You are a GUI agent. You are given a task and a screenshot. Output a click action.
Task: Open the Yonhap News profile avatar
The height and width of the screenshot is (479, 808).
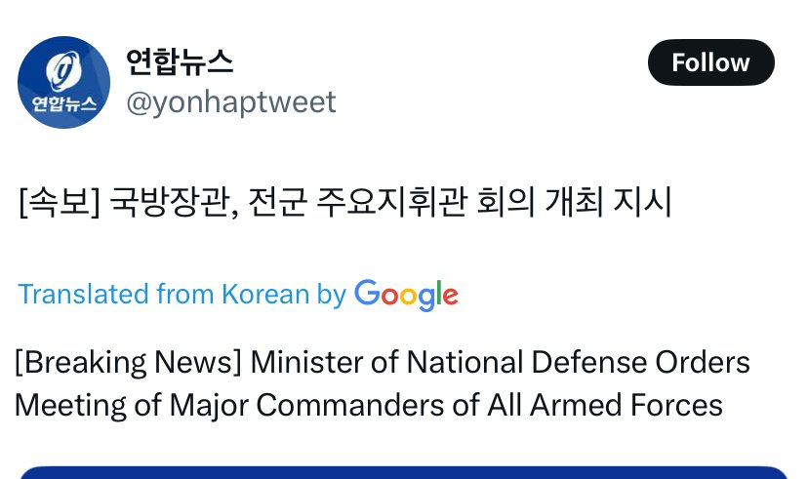point(63,82)
